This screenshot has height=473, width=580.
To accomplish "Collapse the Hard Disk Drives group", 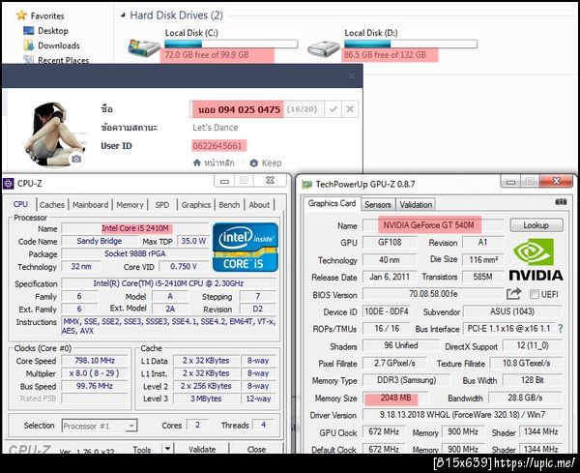I will point(123,15).
